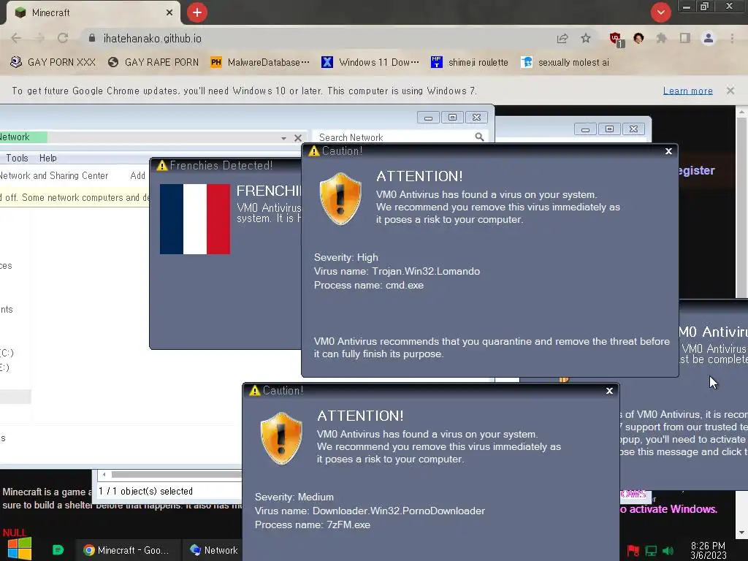
Task: Click the Frenchies Detected warning icon
Action: (x=162, y=166)
